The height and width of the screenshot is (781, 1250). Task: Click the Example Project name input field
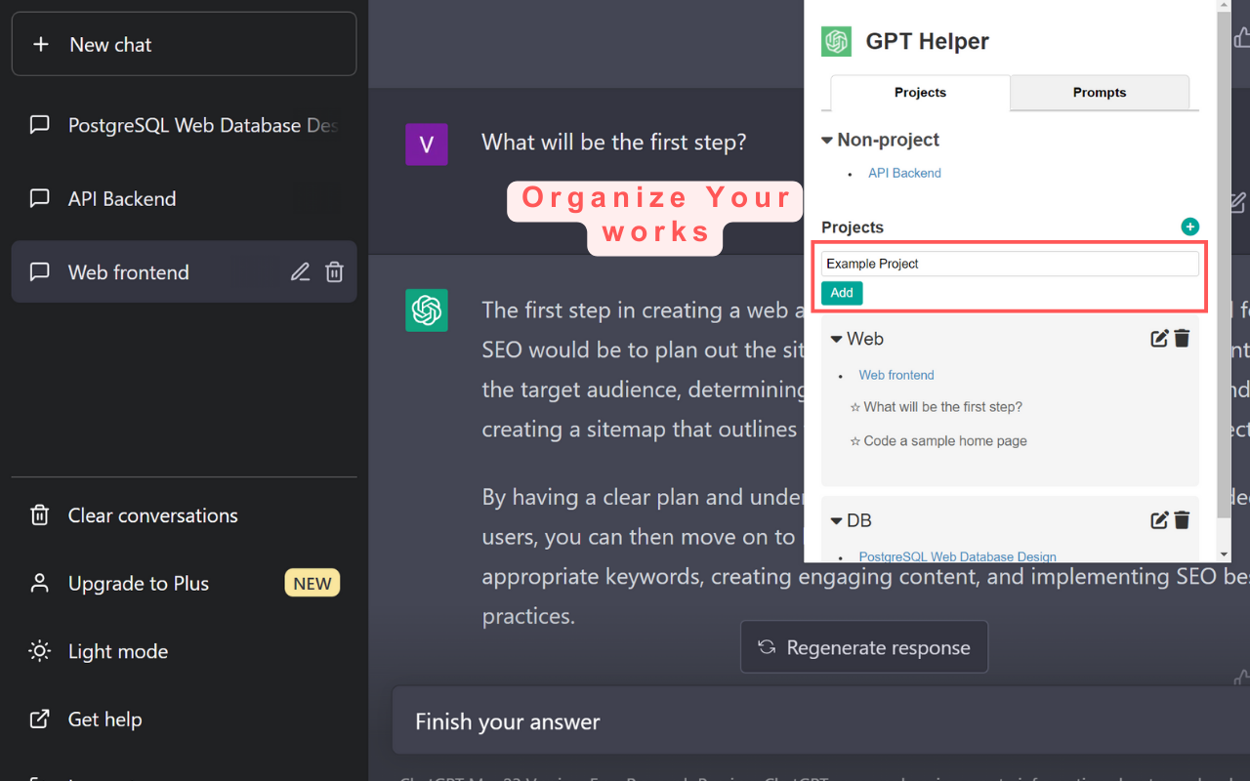tap(1010, 264)
